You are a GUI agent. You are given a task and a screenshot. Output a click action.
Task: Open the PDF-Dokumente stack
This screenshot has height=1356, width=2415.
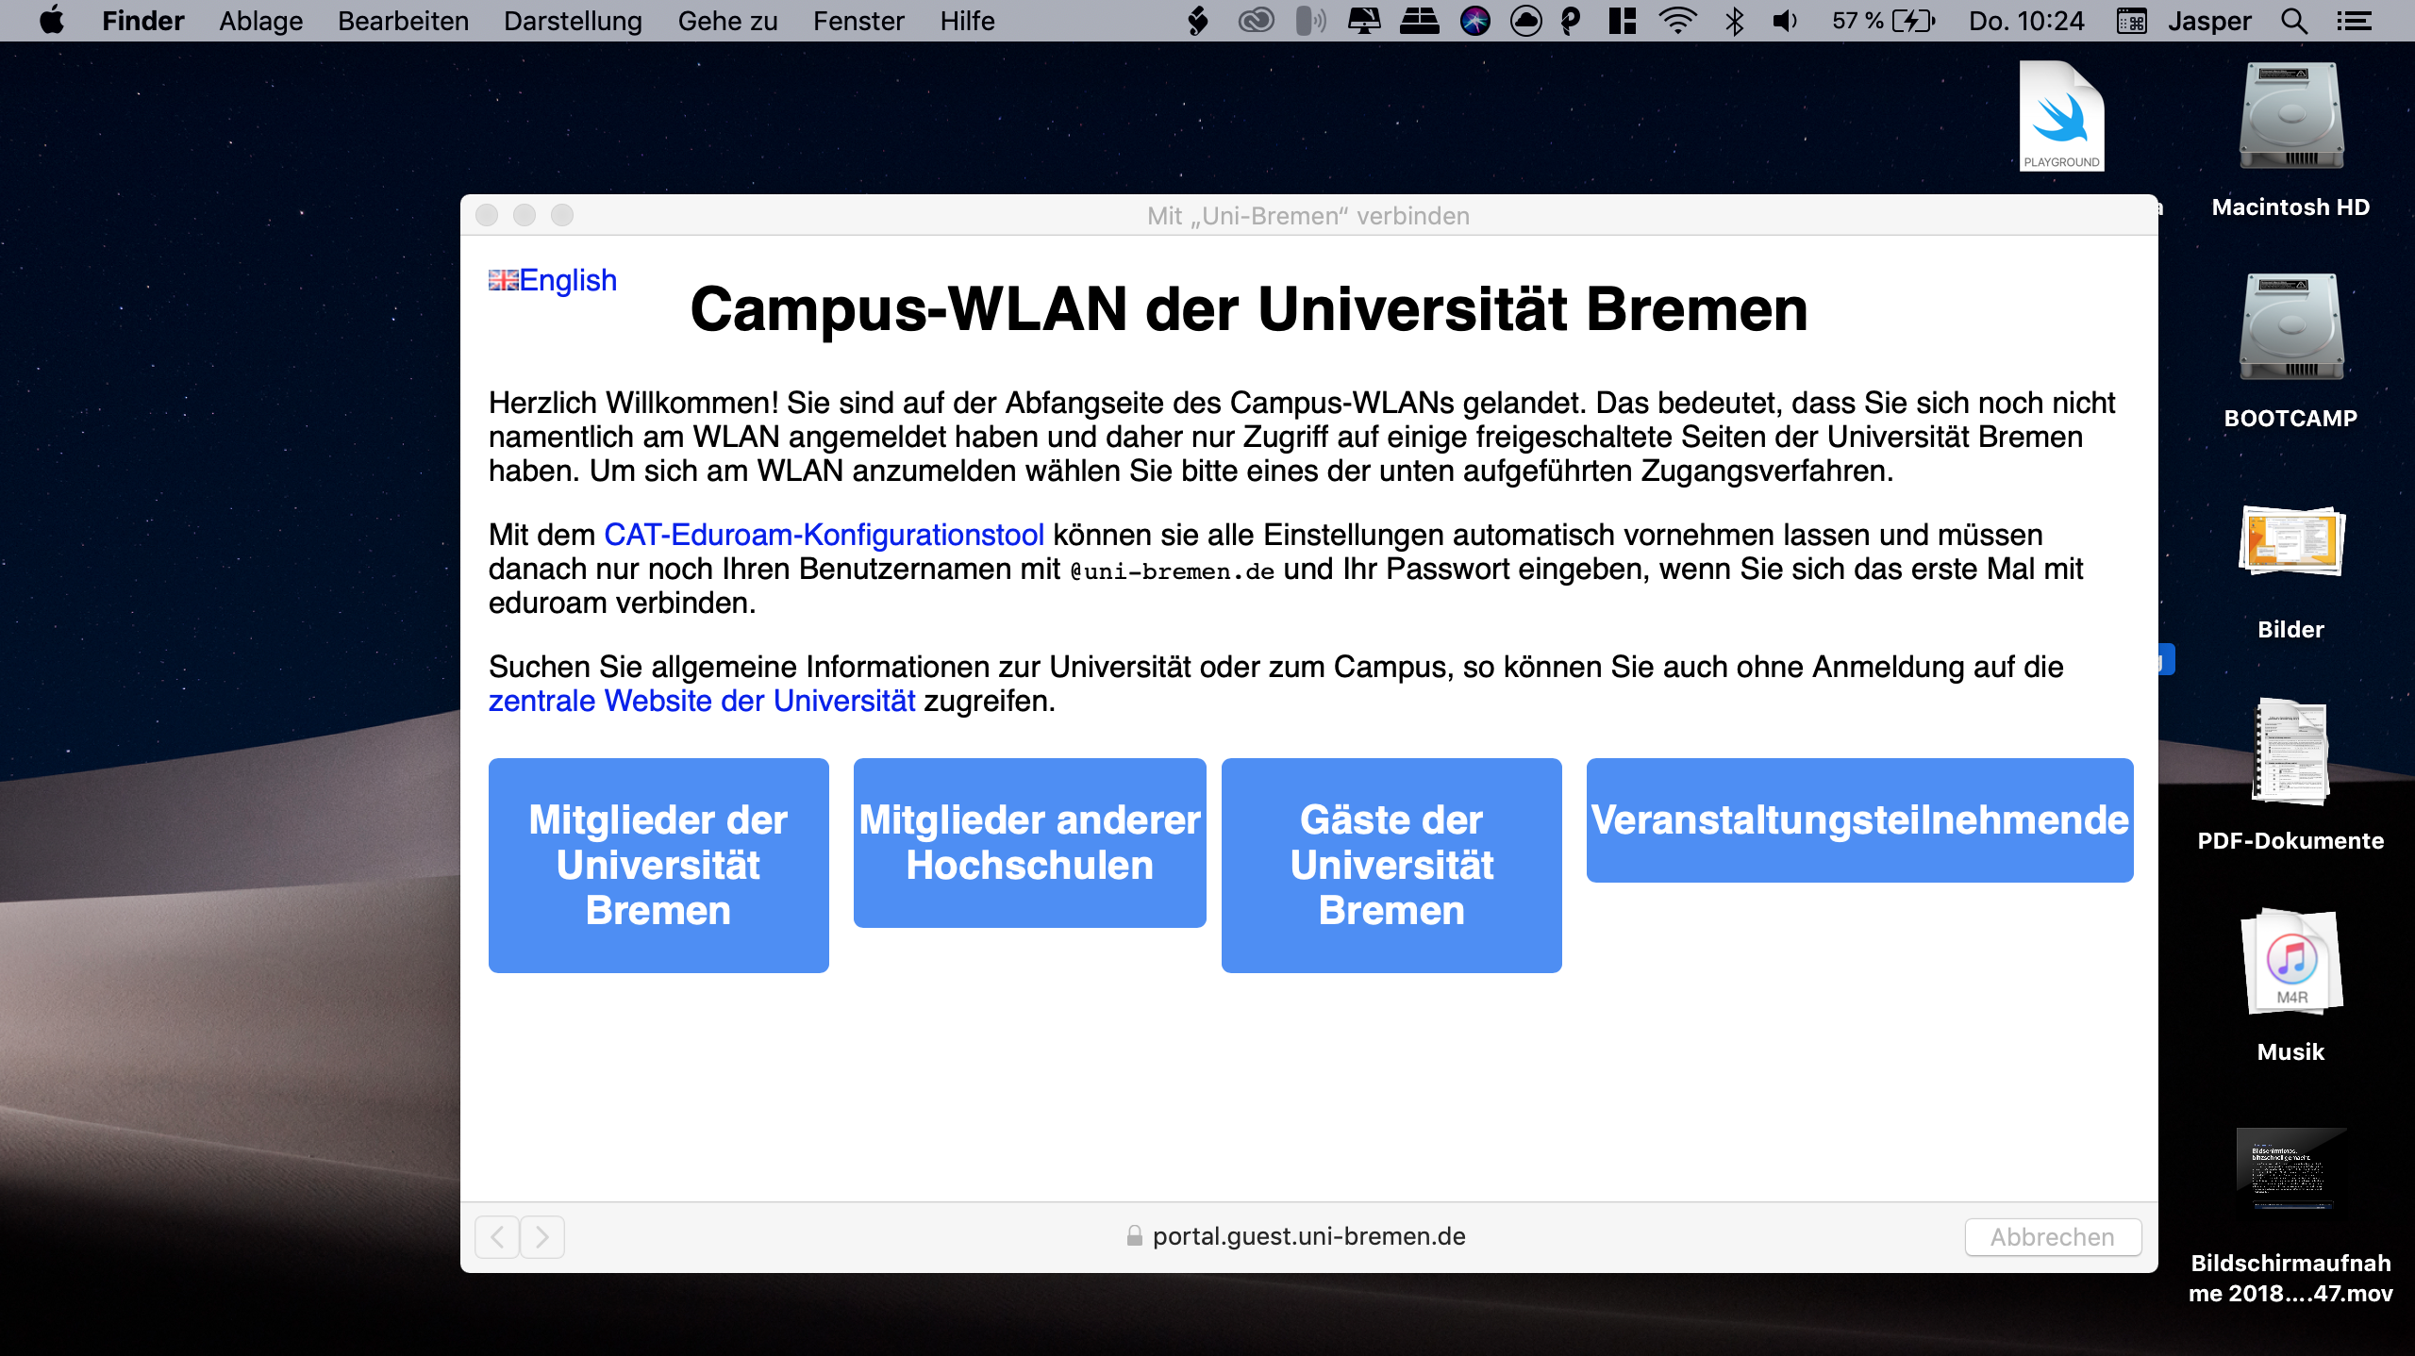point(2290,752)
